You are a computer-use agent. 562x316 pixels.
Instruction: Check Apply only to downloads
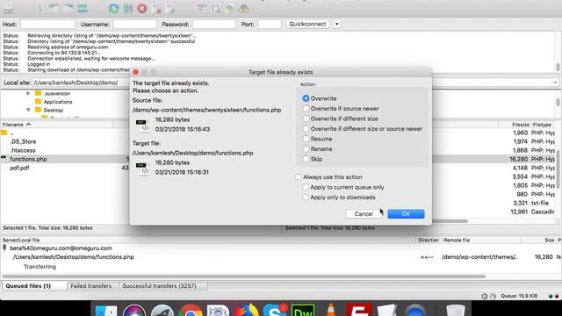(x=306, y=197)
